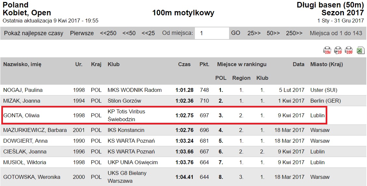Viewport: 367px width, 186px height.
Task: Click the printer icon labeled 10
Action: (338, 50)
